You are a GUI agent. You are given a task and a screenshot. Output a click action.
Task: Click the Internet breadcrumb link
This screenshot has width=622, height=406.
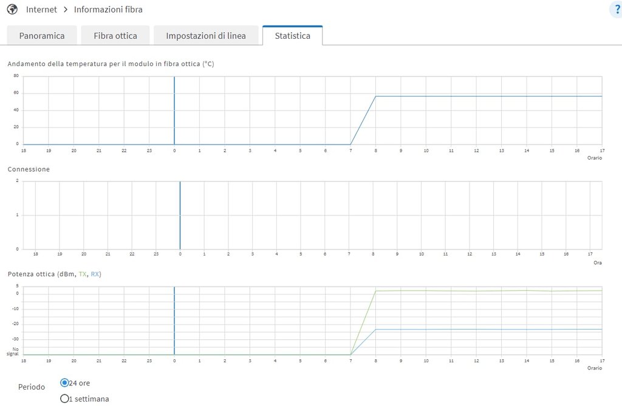coord(41,9)
